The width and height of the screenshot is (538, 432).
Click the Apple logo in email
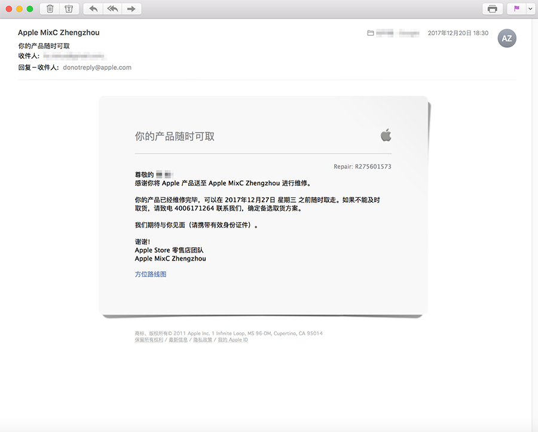386,135
